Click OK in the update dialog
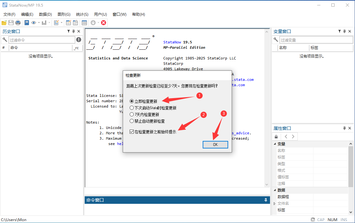 [215, 144]
